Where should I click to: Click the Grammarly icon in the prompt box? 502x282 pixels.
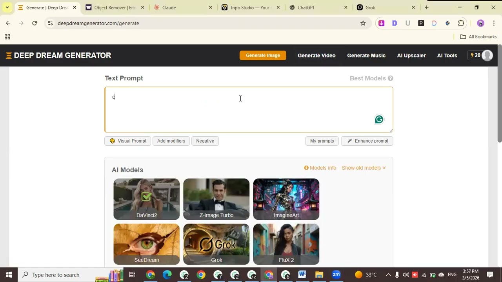click(379, 119)
